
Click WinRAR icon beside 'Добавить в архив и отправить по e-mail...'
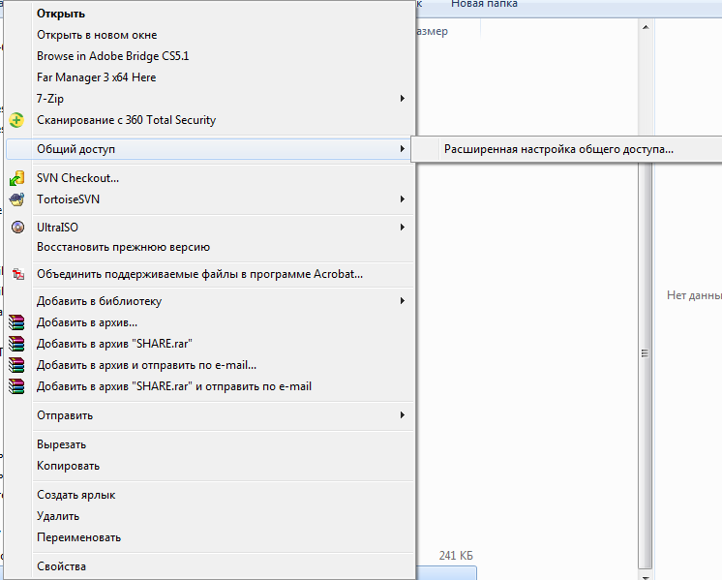click(x=16, y=365)
